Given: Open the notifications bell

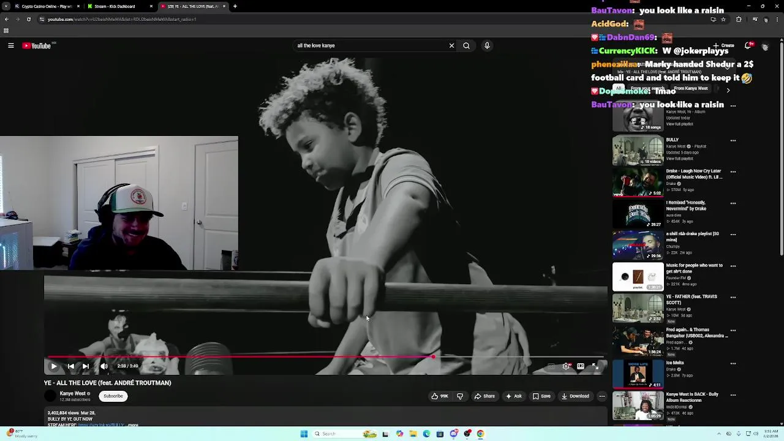Looking at the screenshot, I should 748,45.
